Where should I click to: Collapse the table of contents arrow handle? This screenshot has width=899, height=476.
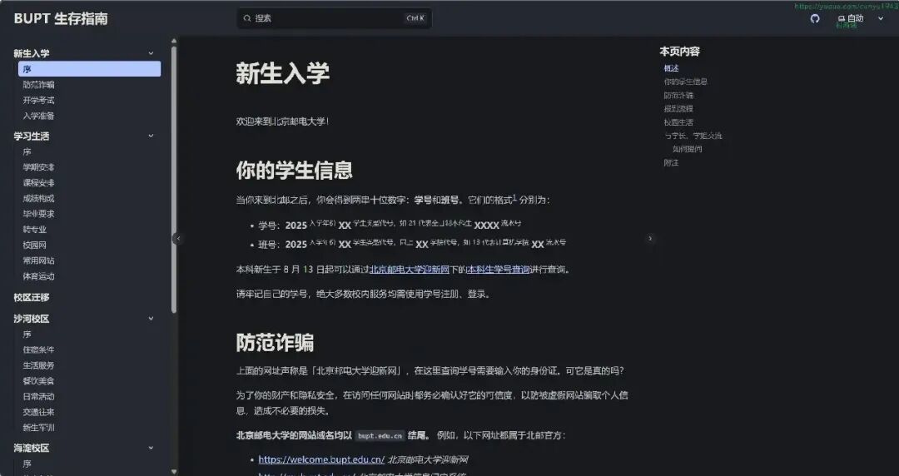coord(650,239)
